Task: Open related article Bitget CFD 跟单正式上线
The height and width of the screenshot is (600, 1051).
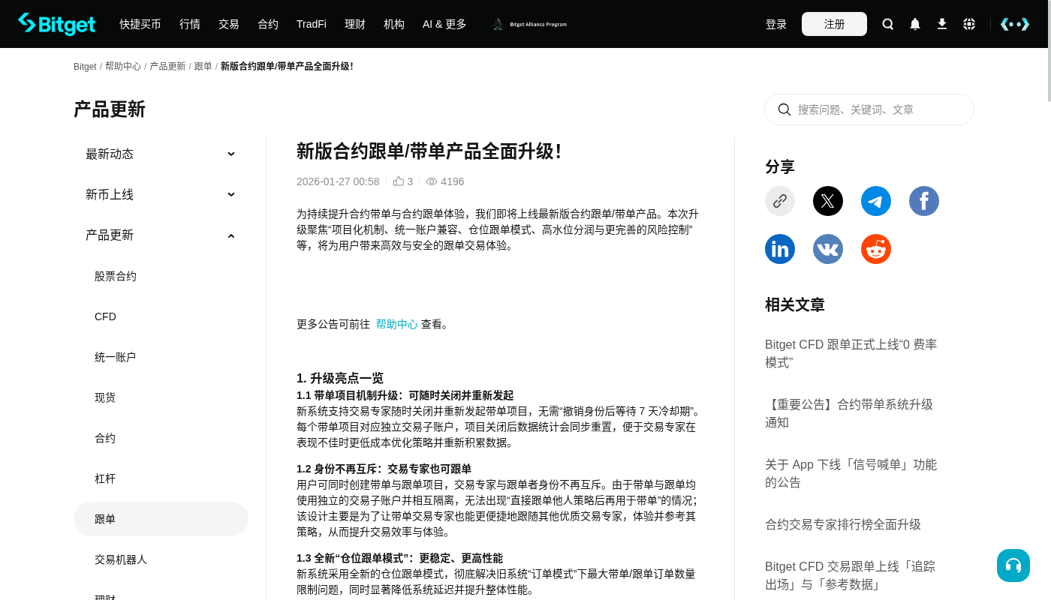Action: [851, 353]
